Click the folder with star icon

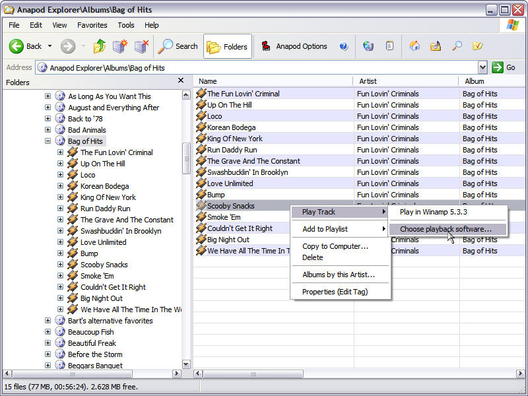point(436,46)
